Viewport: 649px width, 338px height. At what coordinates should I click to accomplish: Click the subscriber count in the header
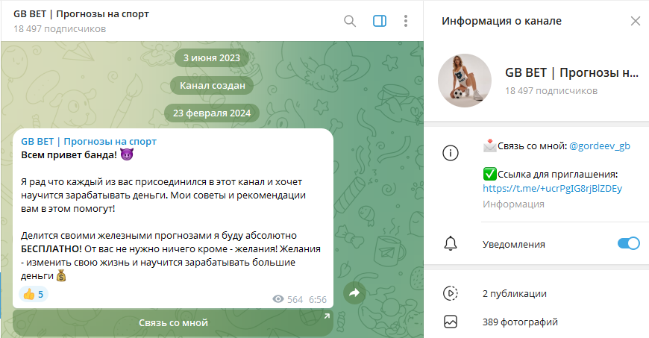point(60,29)
